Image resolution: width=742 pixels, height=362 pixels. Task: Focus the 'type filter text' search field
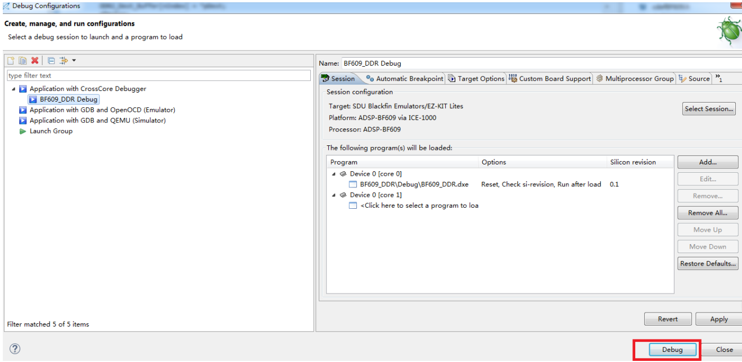[x=159, y=75]
